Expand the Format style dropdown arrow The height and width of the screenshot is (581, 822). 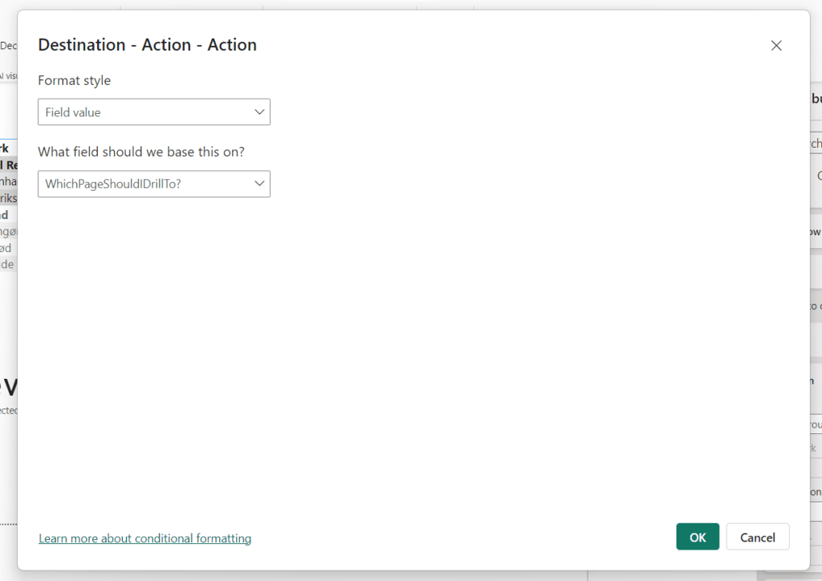259,112
